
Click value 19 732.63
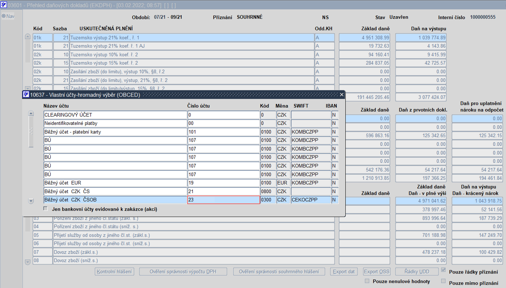coord(364,46)
